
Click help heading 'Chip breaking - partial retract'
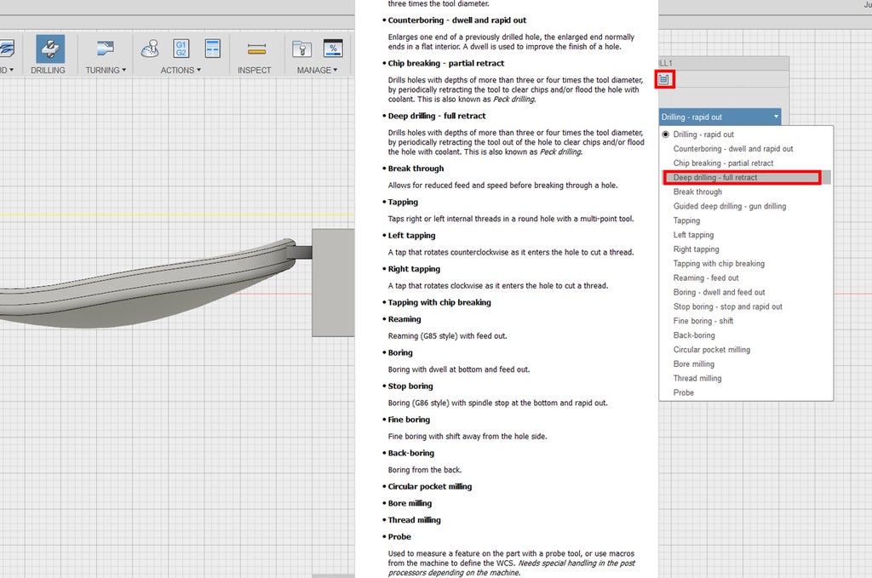click(446, 63)
